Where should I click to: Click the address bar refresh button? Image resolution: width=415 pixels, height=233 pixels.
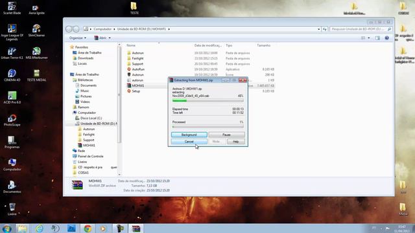pyautogui.click(x=325, y=29)
